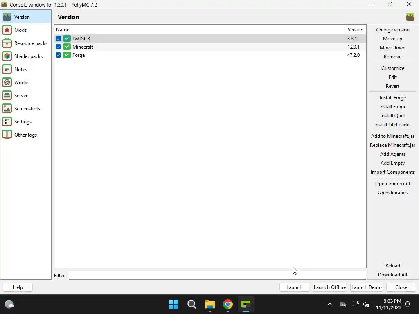Click Launch Demo

[366, 287]
